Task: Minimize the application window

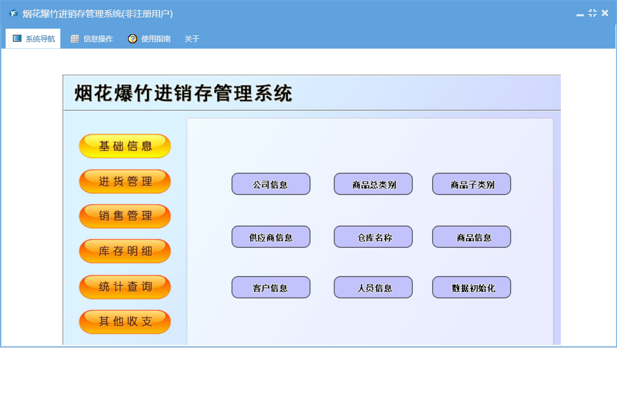Action: pyautogui.click(x=580, y=14)
